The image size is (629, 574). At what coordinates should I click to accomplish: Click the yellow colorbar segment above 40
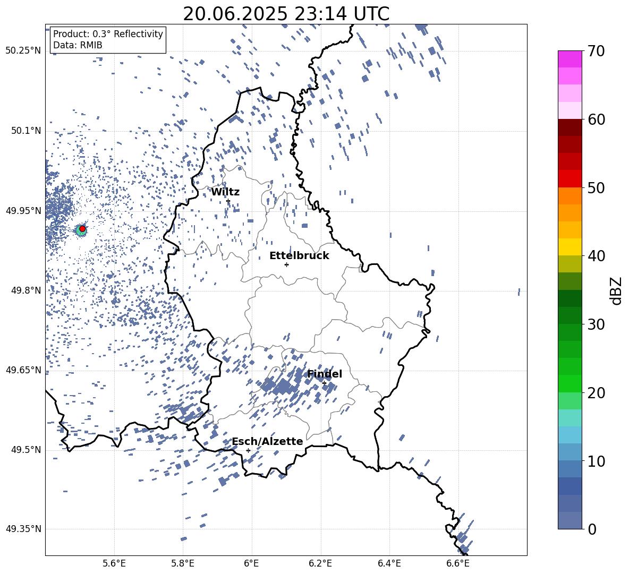(x=570, y=247)
